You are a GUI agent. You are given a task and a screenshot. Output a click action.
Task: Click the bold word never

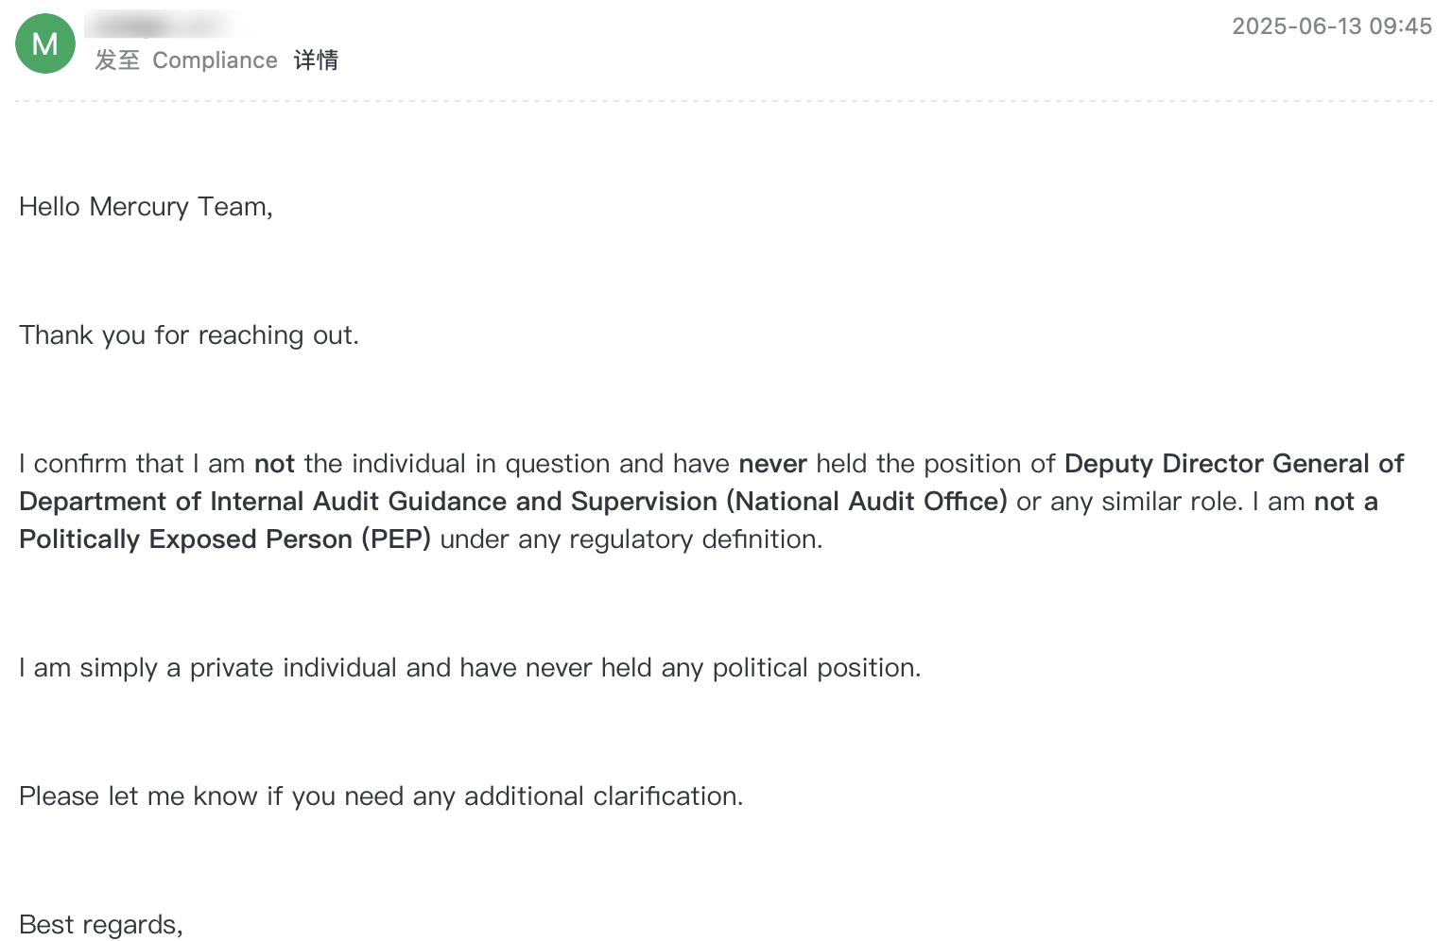click(772, 464)
